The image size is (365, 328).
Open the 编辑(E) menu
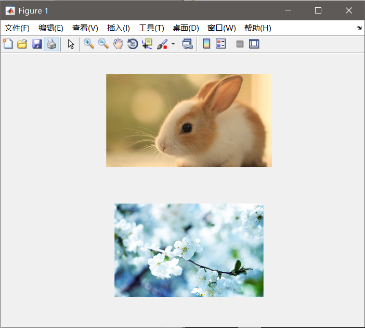coord(51,28)
